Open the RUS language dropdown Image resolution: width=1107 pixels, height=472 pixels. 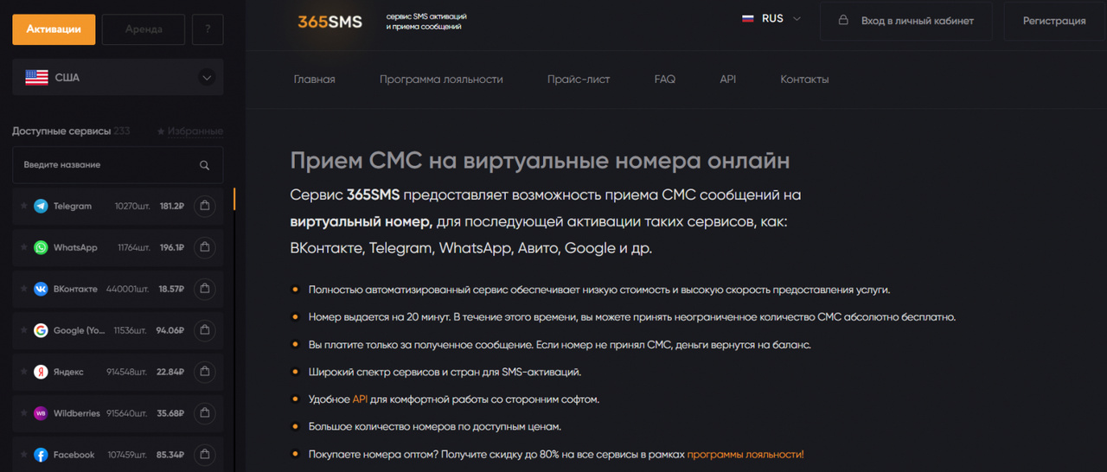(771, 18)
